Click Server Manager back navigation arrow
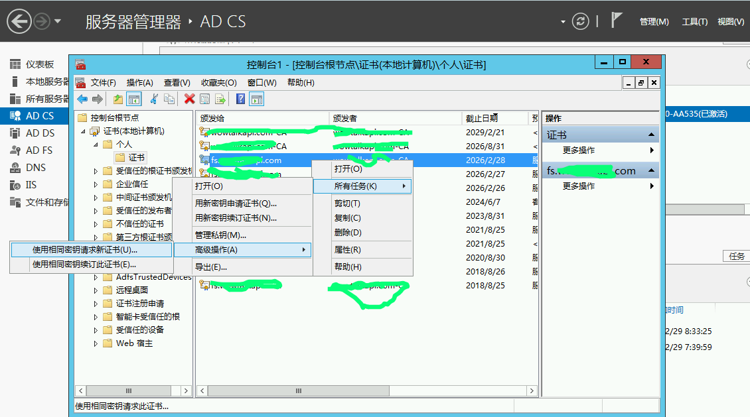This screenshot has width=750, height=417. pos(19,21)
